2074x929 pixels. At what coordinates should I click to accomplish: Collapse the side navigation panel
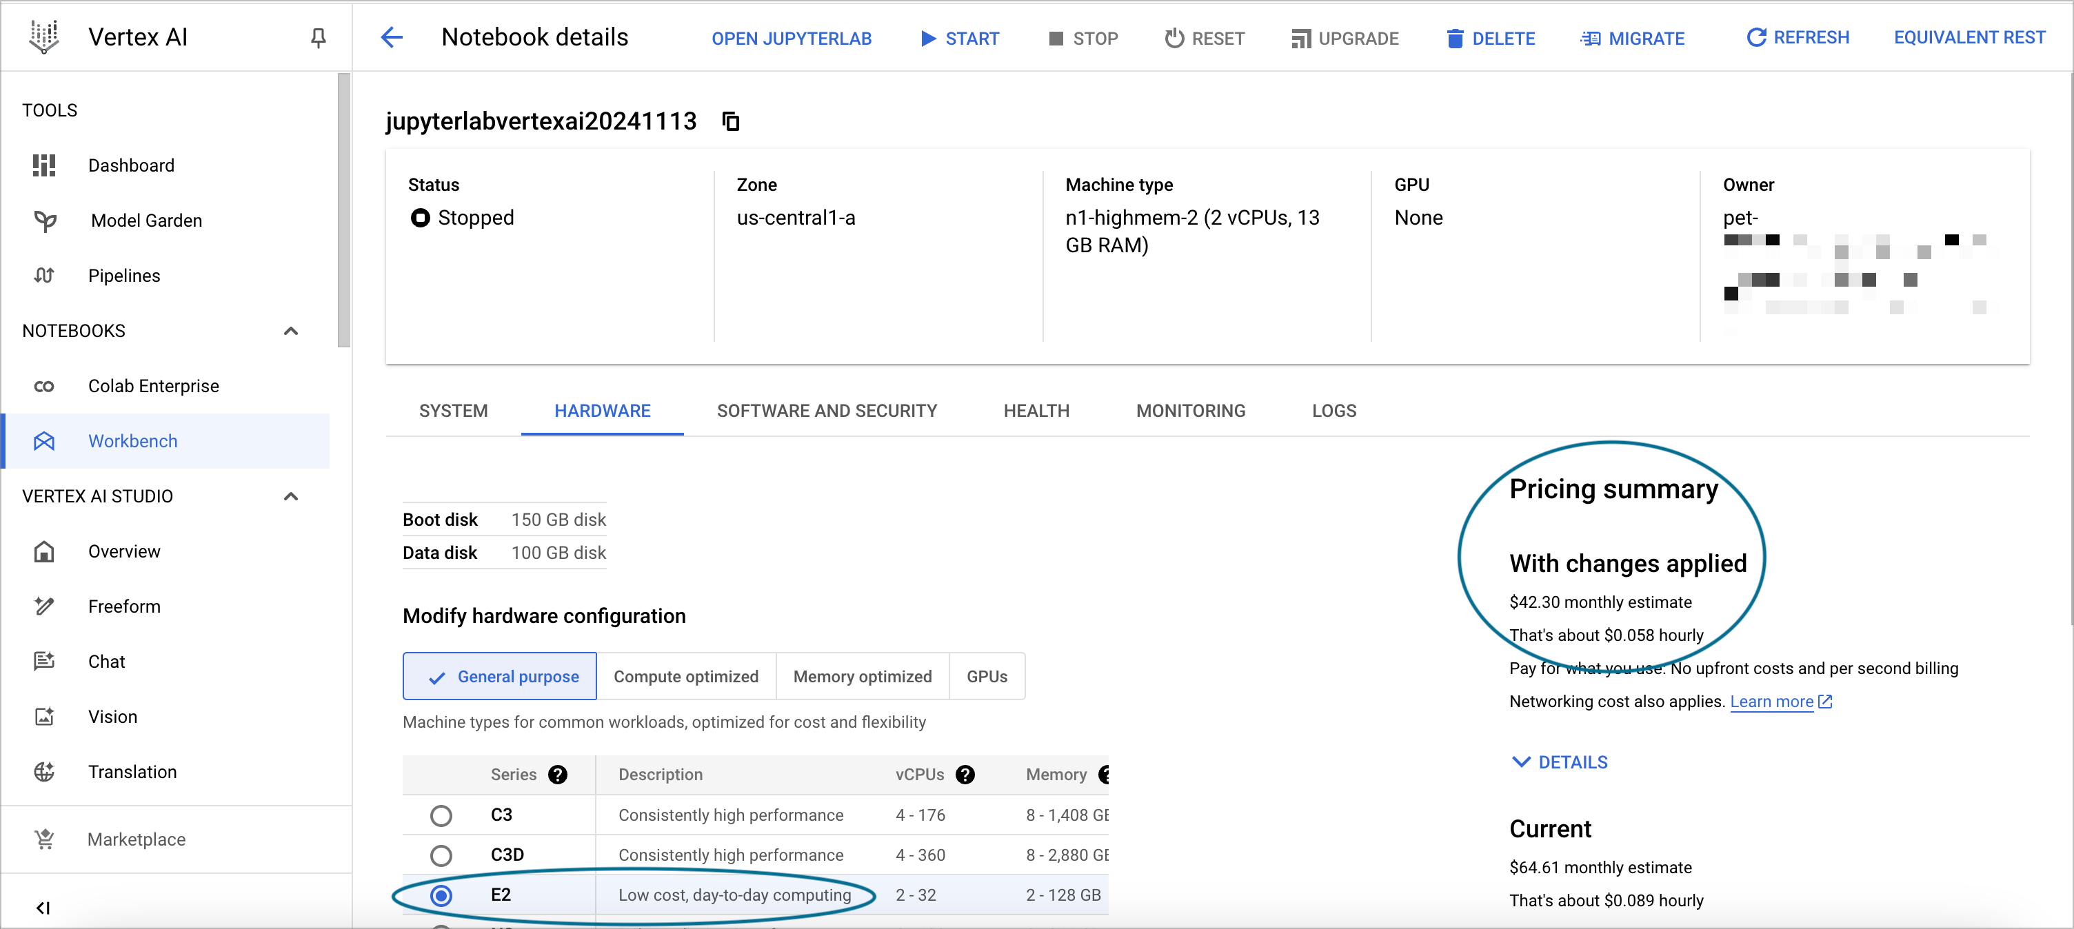click(43, 908)
